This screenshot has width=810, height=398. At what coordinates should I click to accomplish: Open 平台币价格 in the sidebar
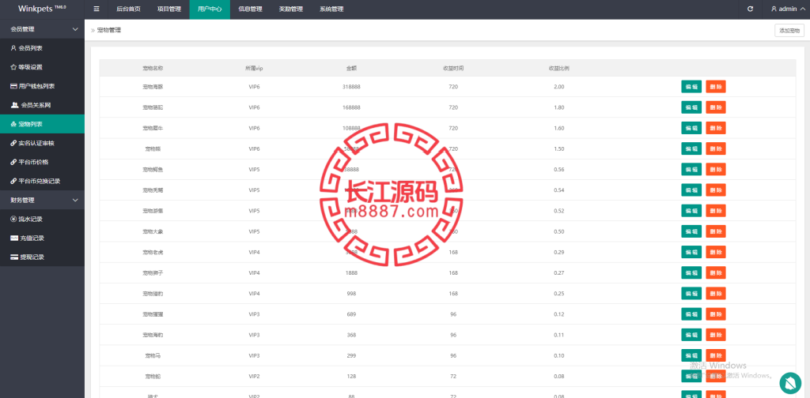point(43,162)
